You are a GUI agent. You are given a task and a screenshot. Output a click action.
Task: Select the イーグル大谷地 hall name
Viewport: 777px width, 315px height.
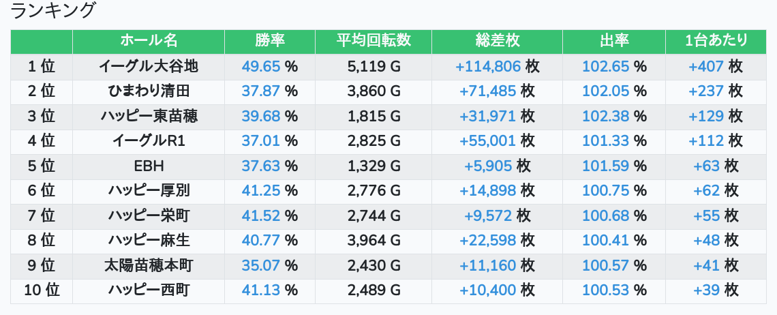(149, 66)
